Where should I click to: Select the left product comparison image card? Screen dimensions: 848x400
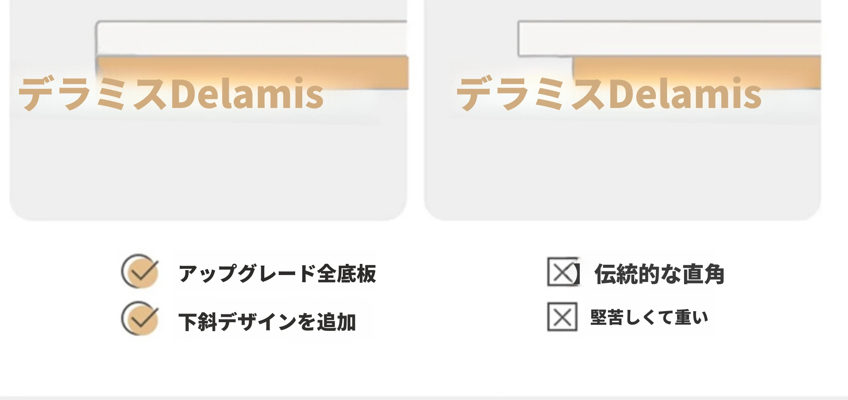click(208, 110)
